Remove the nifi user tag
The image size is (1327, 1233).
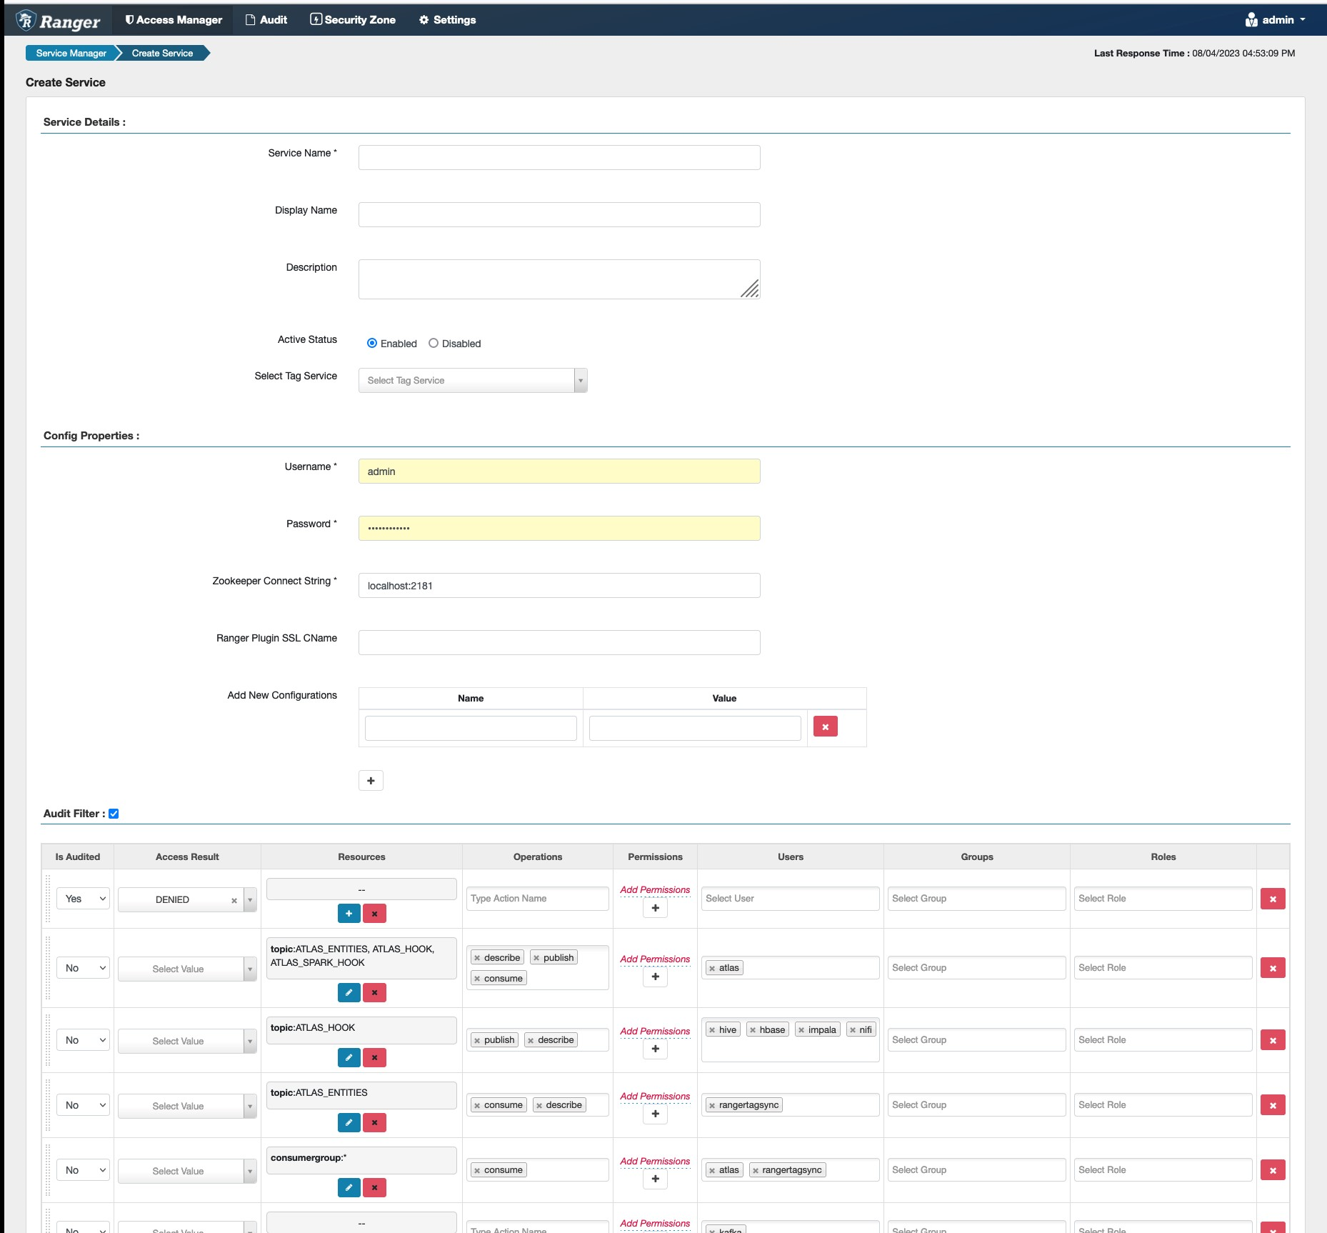[853, 1030]
